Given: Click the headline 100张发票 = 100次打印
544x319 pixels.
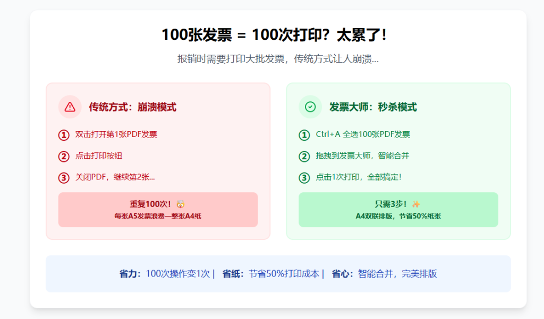Looking at the screenshot, I should point(274,35).
